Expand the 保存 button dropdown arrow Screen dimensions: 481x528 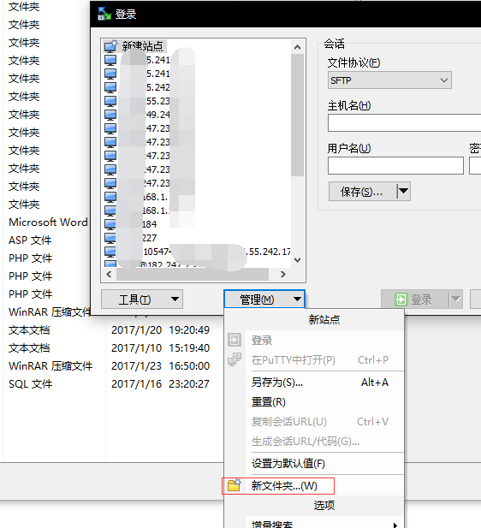(x=403, y=192)
